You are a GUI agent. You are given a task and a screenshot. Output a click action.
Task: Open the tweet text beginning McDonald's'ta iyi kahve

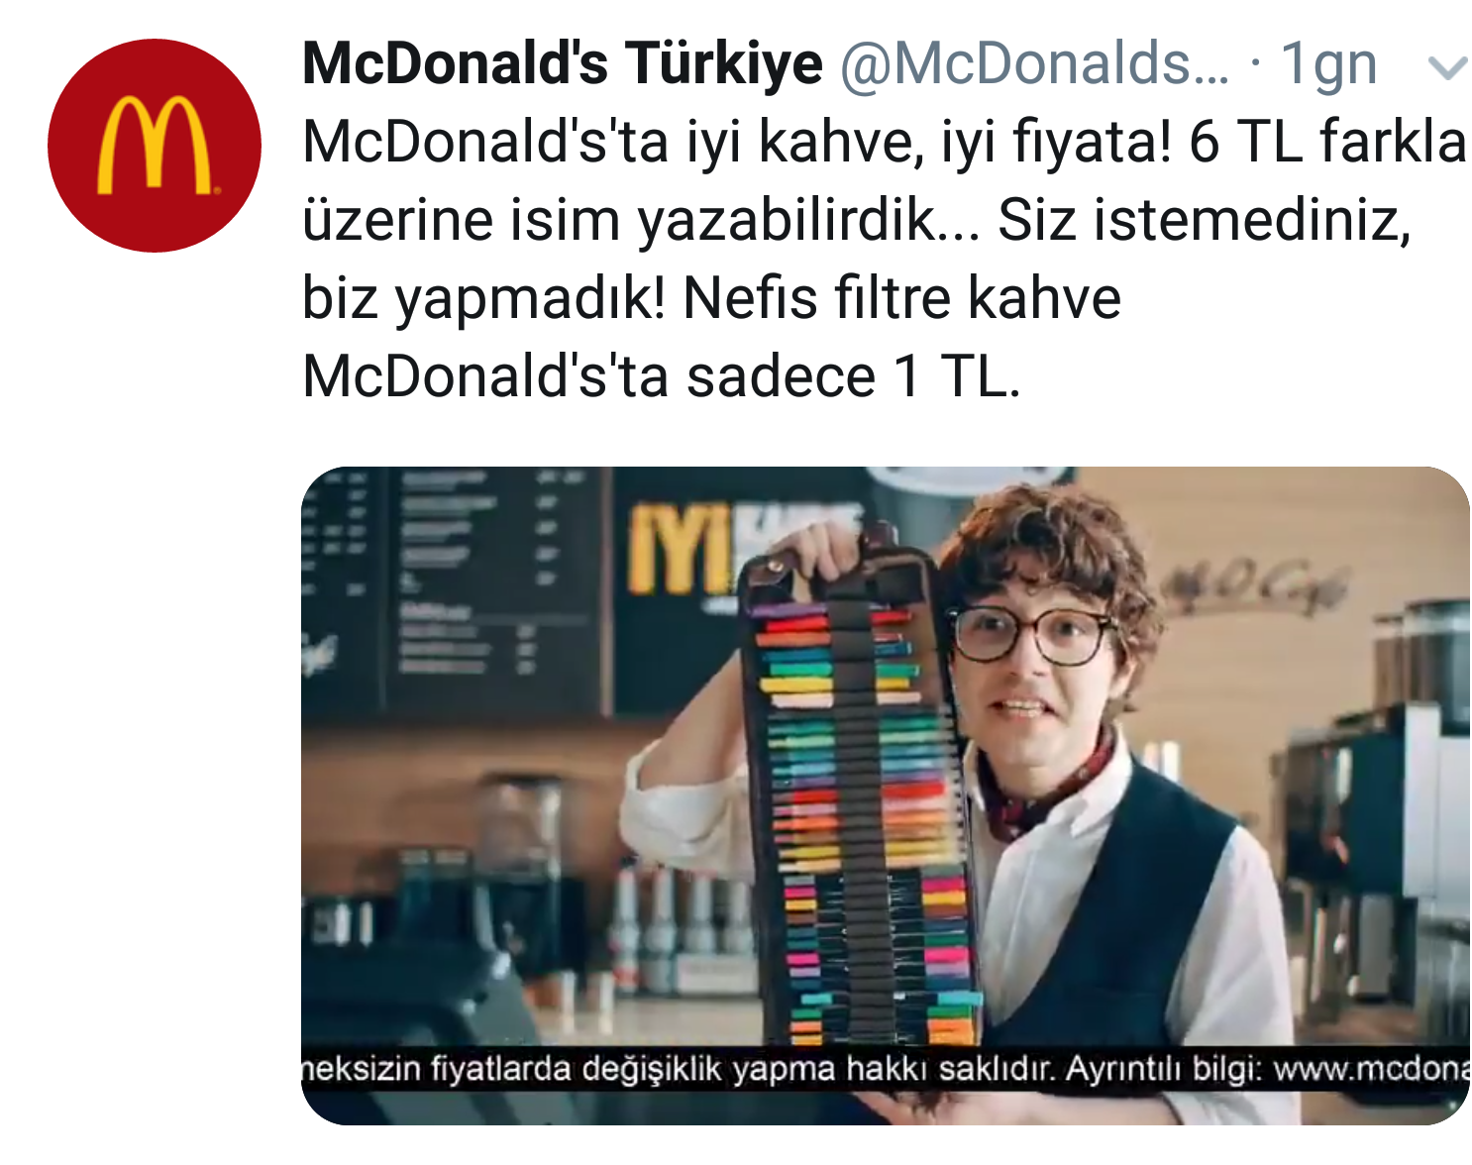884,259
